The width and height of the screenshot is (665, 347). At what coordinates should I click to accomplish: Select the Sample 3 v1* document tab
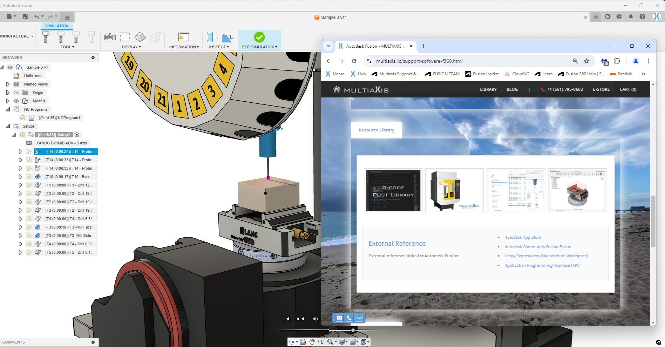[x=330, y=17]
